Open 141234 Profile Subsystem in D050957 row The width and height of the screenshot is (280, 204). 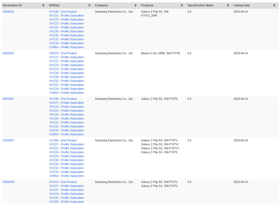pos(66,172)
